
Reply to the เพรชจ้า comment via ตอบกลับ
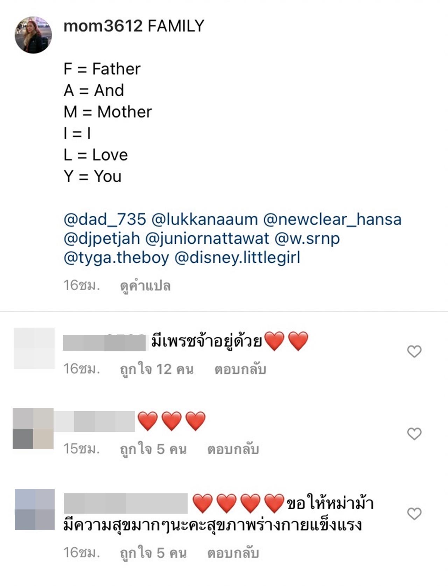click(240, 369)
